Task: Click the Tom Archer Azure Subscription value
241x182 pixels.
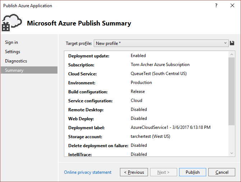Action: click(160, 65)
